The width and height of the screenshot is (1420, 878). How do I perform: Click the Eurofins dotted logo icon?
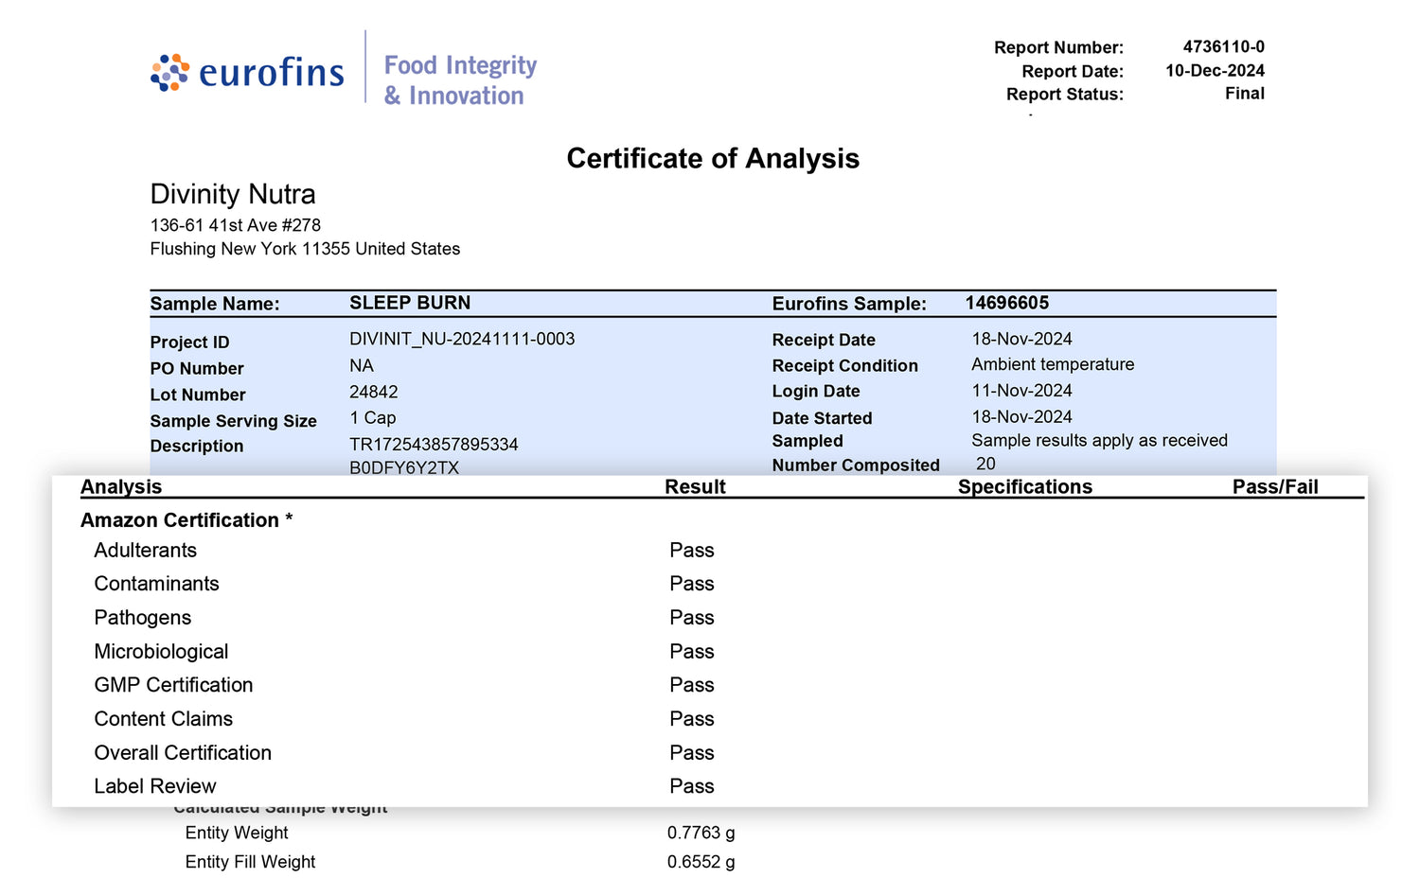tap(169, 73)
